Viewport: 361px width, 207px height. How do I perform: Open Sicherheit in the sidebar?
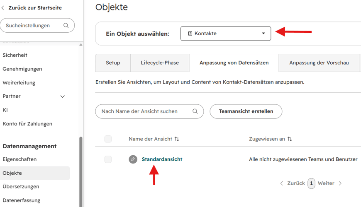(15, 55)
